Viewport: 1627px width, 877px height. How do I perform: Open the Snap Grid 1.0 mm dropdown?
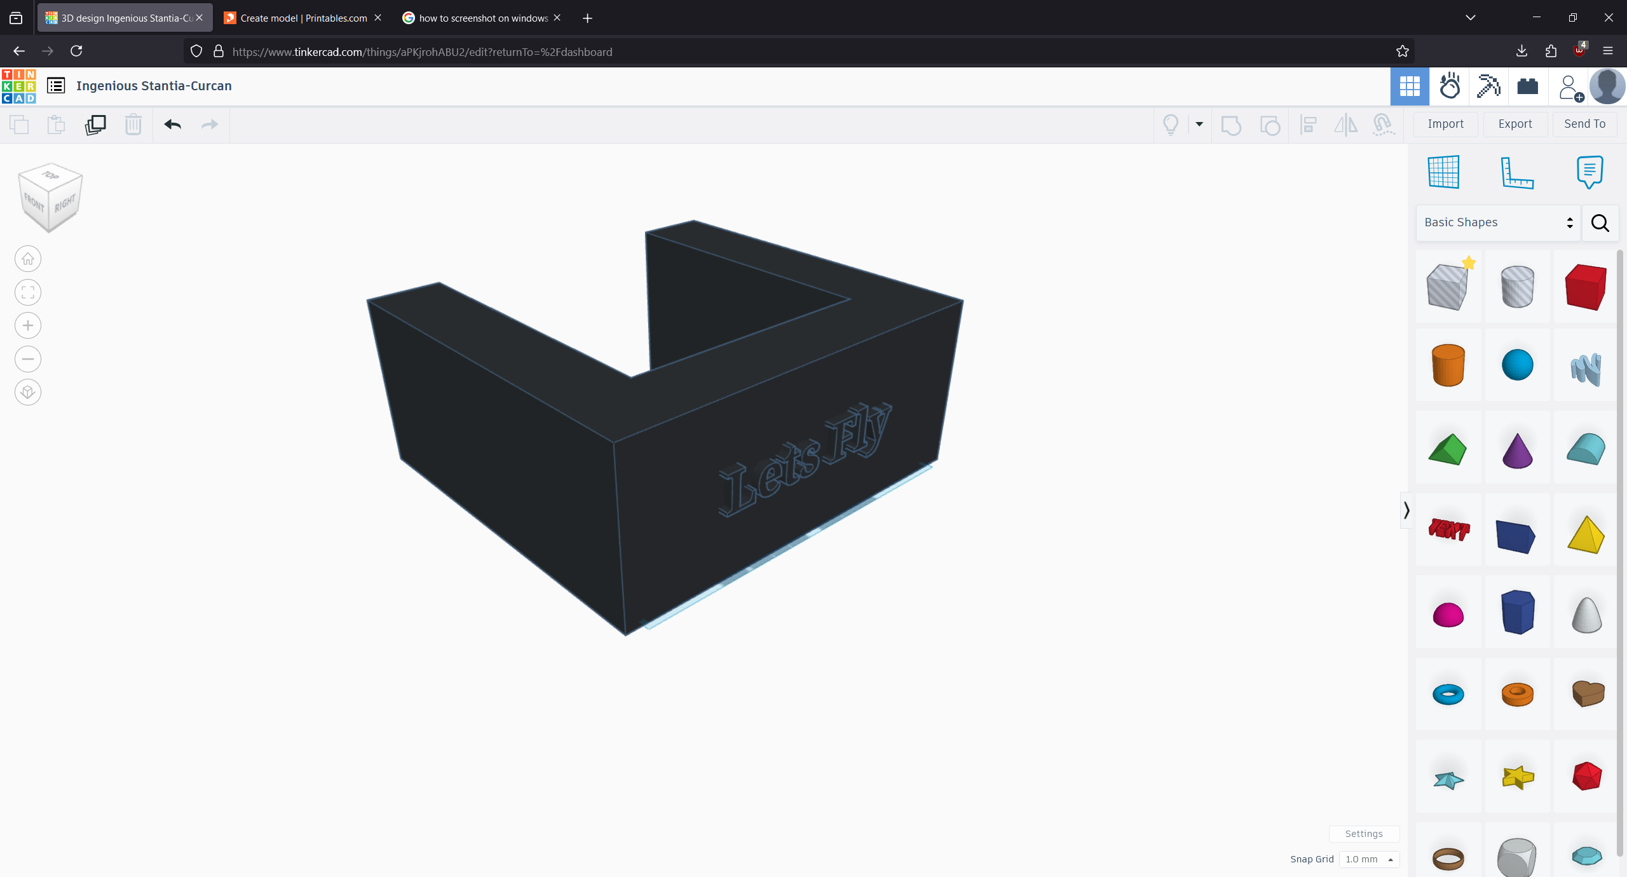pyautogui.click(x=1369, y=859)
